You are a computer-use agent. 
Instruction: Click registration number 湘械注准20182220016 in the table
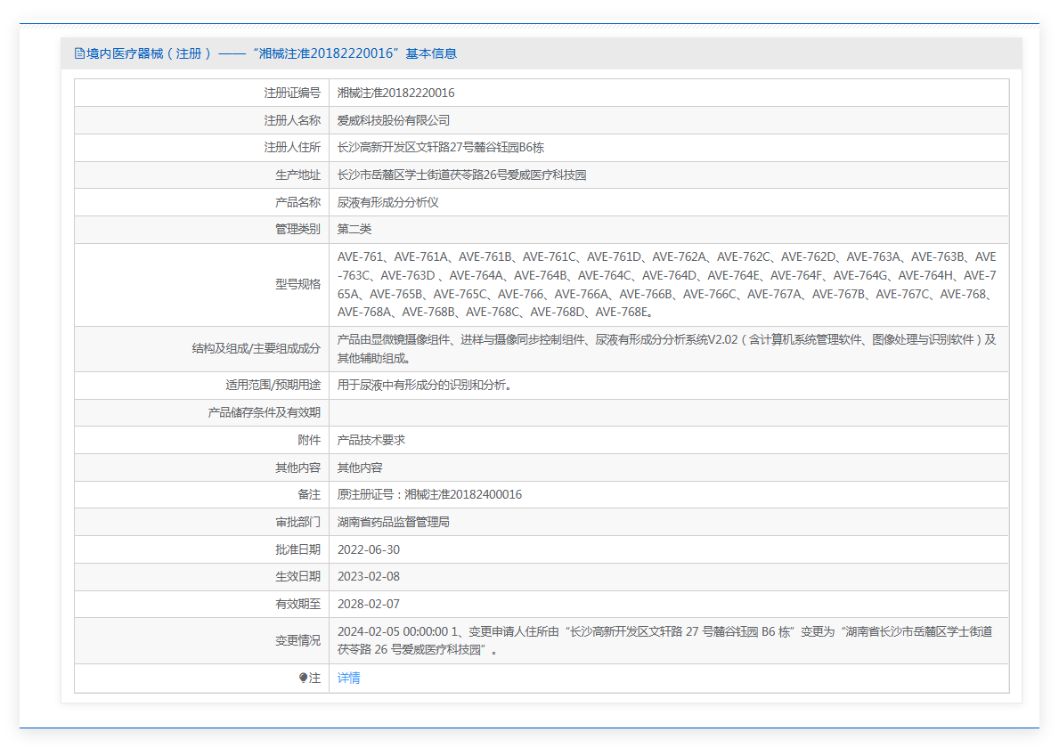tap(395, 93)
